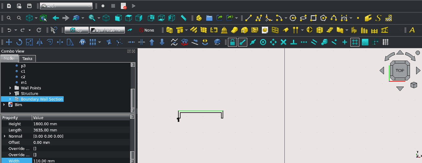Toggle the snap lock on or off

(232, 42)
